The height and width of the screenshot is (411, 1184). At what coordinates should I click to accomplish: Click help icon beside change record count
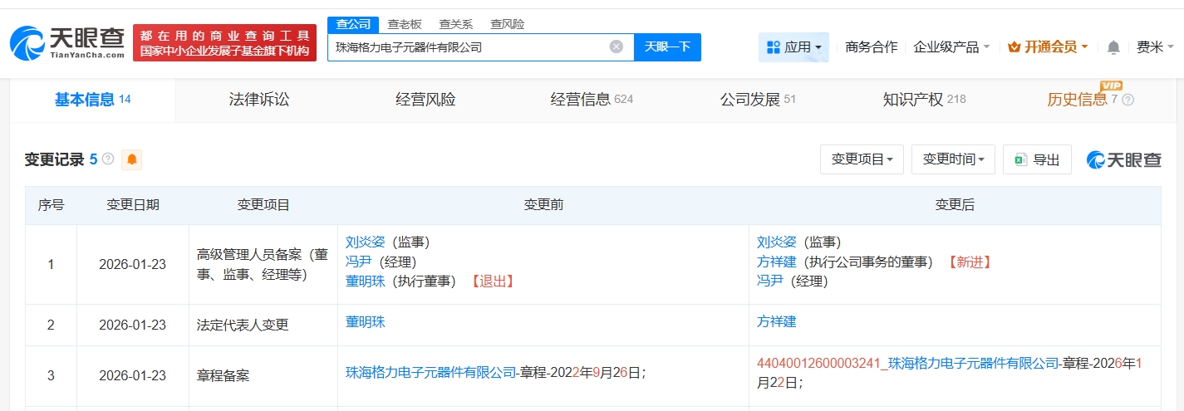coord(108,159)
